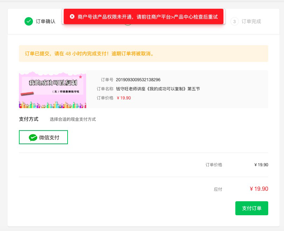Click the 订单确认 step label
This screenshot has height=231, width=284.
point(46,21)
